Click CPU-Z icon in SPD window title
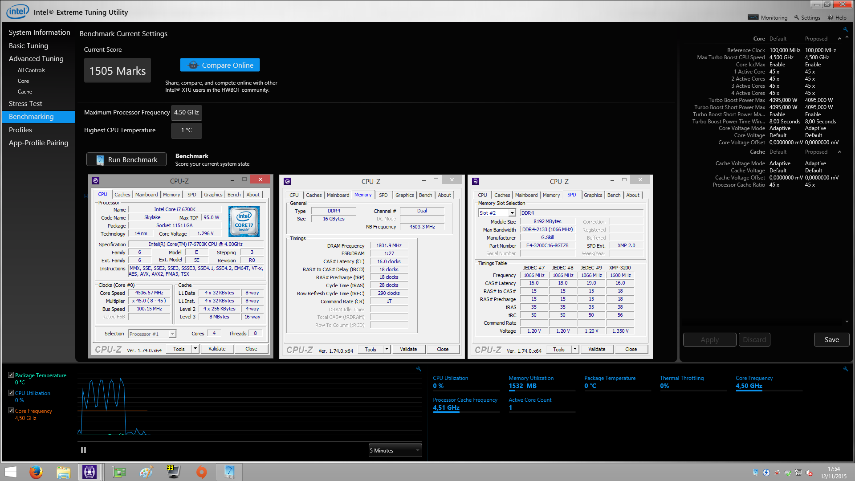This screenshot has height=481, width=855. 476,181
